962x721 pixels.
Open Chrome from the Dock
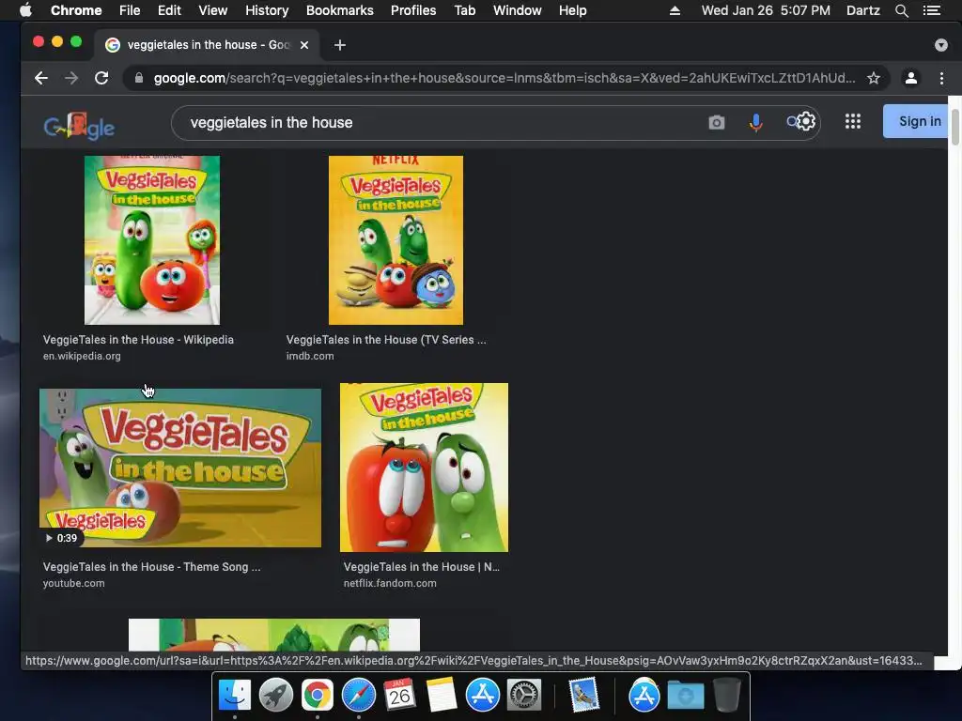(318, 696)
